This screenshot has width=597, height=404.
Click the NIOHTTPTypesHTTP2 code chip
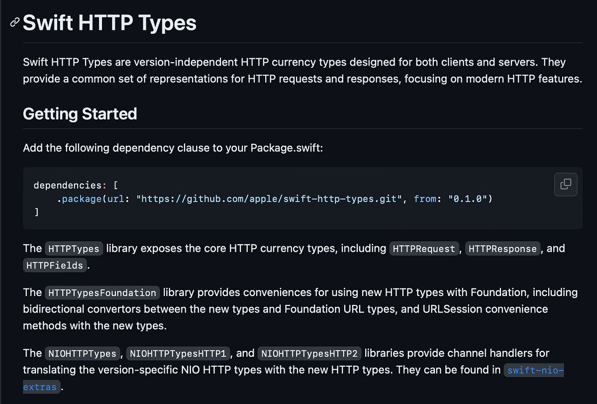click(309, 353)
